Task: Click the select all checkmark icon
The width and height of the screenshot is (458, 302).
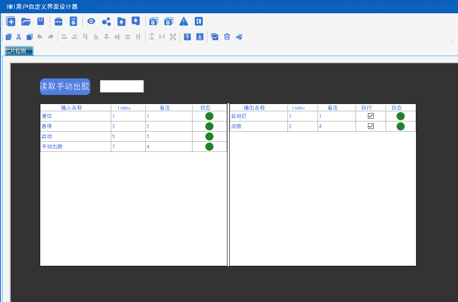Action: 215,37
